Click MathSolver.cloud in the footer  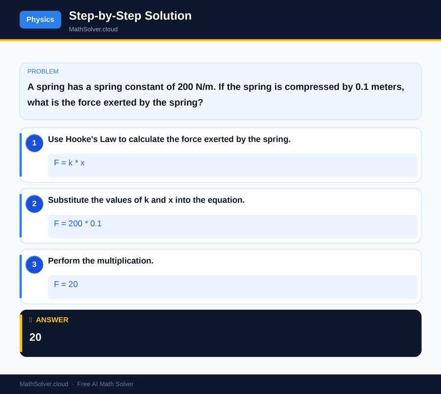coord(44,384)
